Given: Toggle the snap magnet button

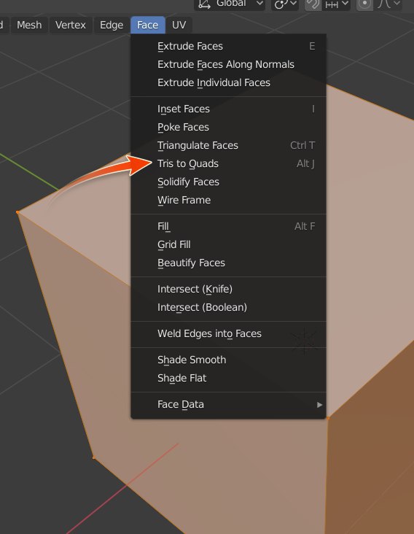Looking at the screenshot, I should [x=313, y=4].
